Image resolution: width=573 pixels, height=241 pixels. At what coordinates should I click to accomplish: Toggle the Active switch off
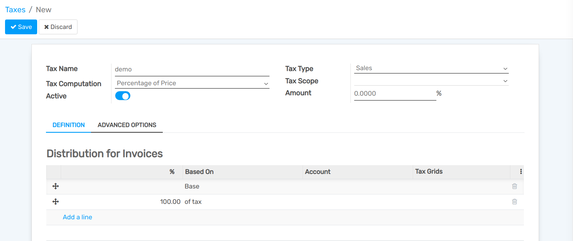pyautogui.click(x=122, y=96)
